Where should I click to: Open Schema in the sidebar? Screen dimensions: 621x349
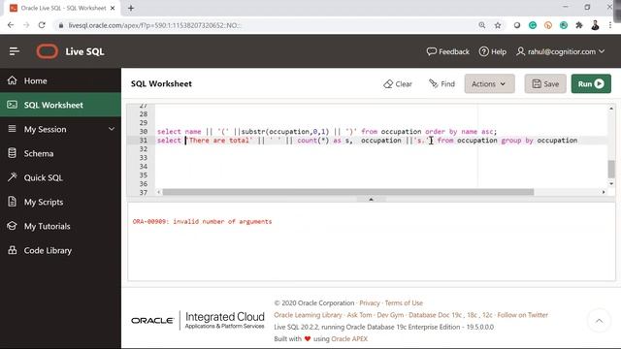pyautogui.click(x=60, y=153)
